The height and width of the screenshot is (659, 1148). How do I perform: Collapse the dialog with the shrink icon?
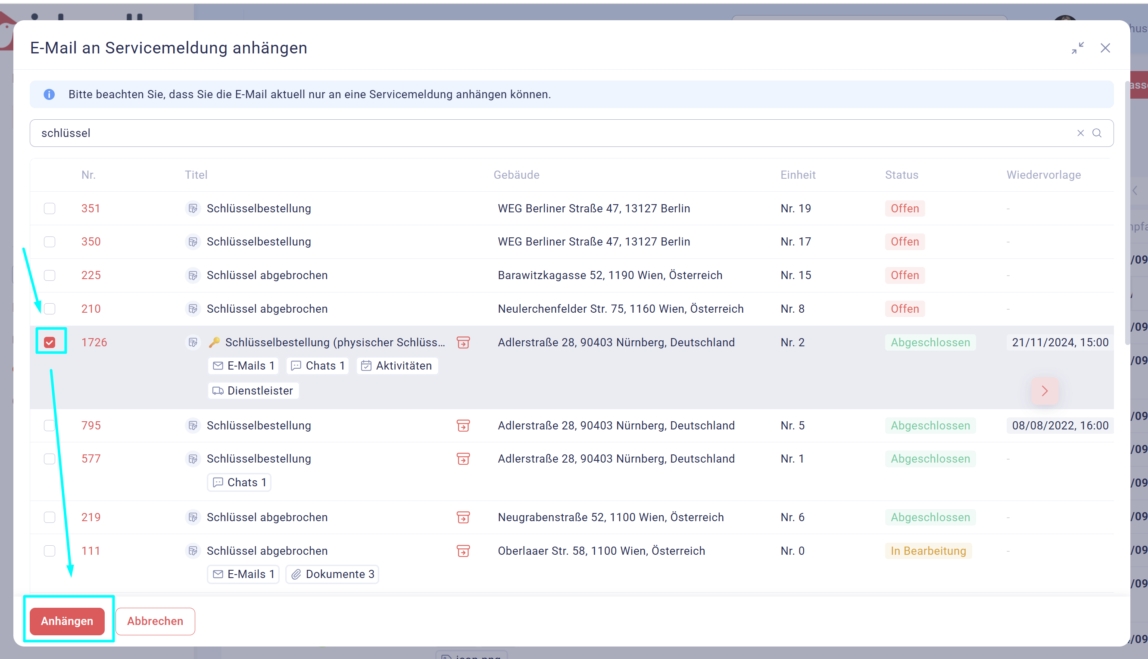tap(1077, 48)
